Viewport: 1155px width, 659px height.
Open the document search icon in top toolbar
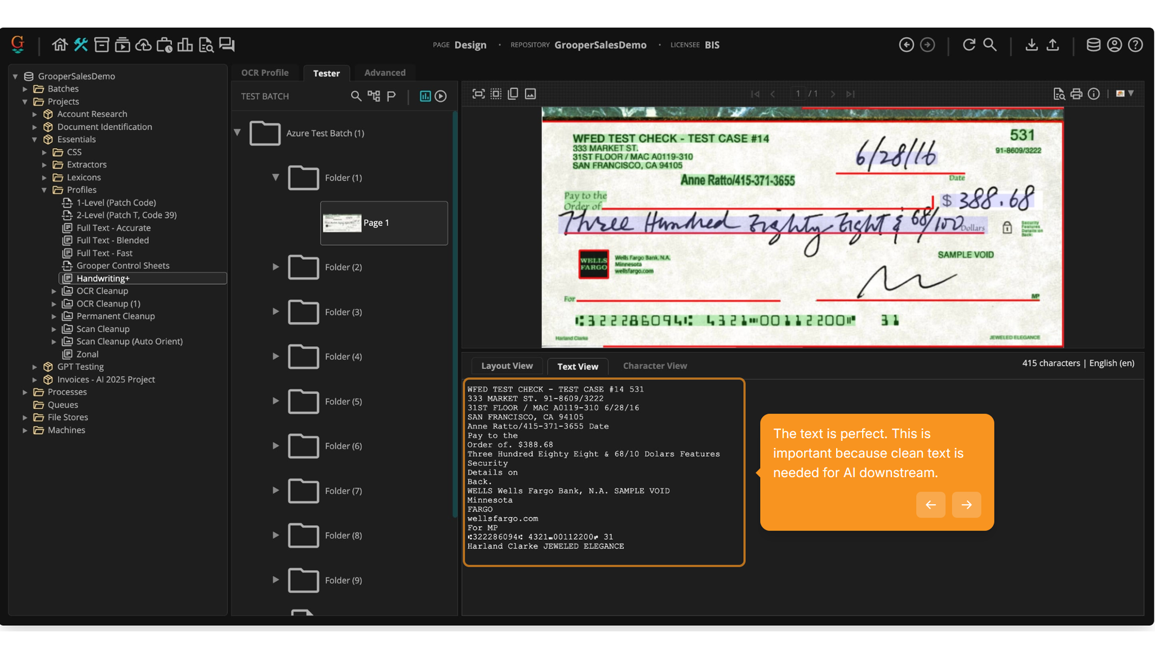(206, 44)
